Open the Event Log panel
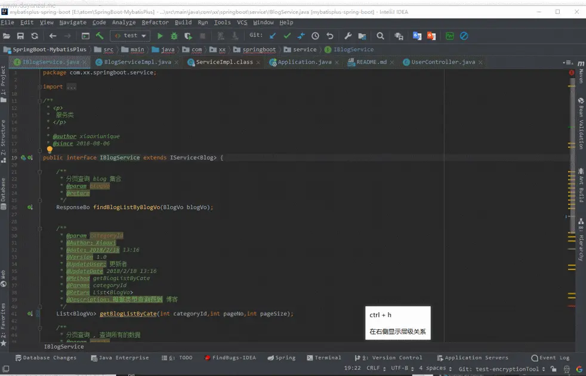Viewport: 586px width, 376px height. (550, 358)
